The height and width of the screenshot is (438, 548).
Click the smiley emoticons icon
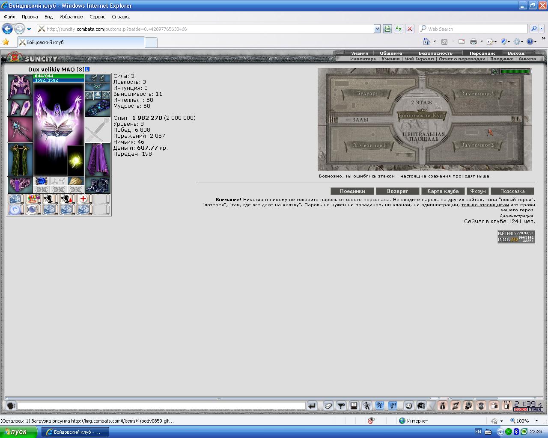pos(408,405)
